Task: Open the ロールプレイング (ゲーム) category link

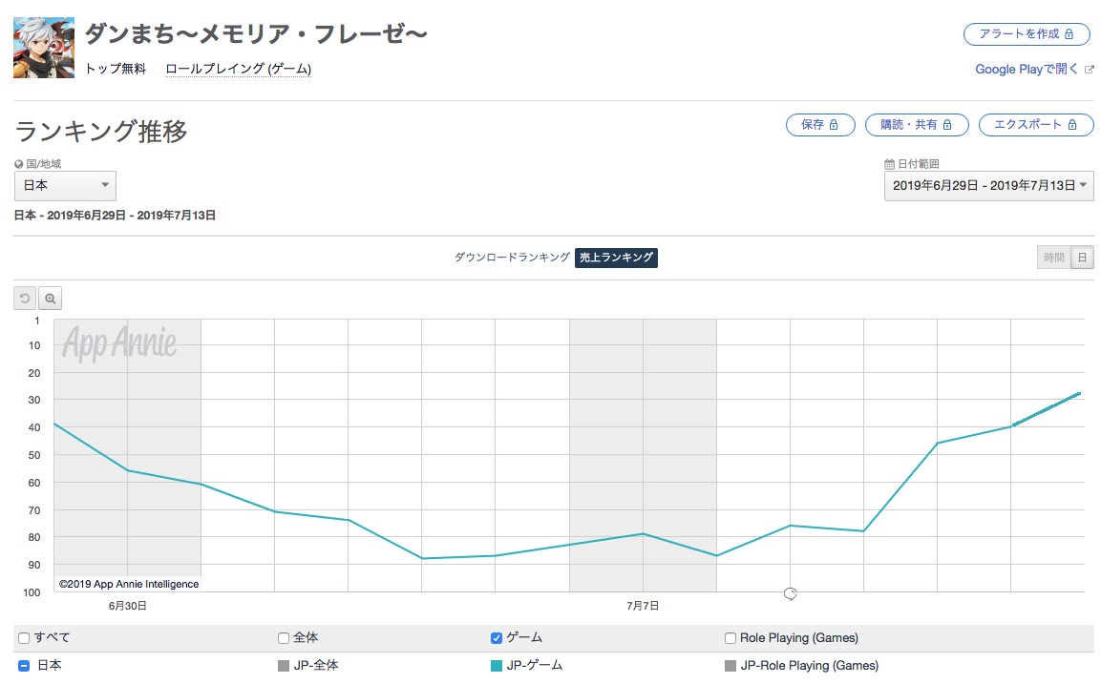Action: pyautogui.click(x=238, y=69)
